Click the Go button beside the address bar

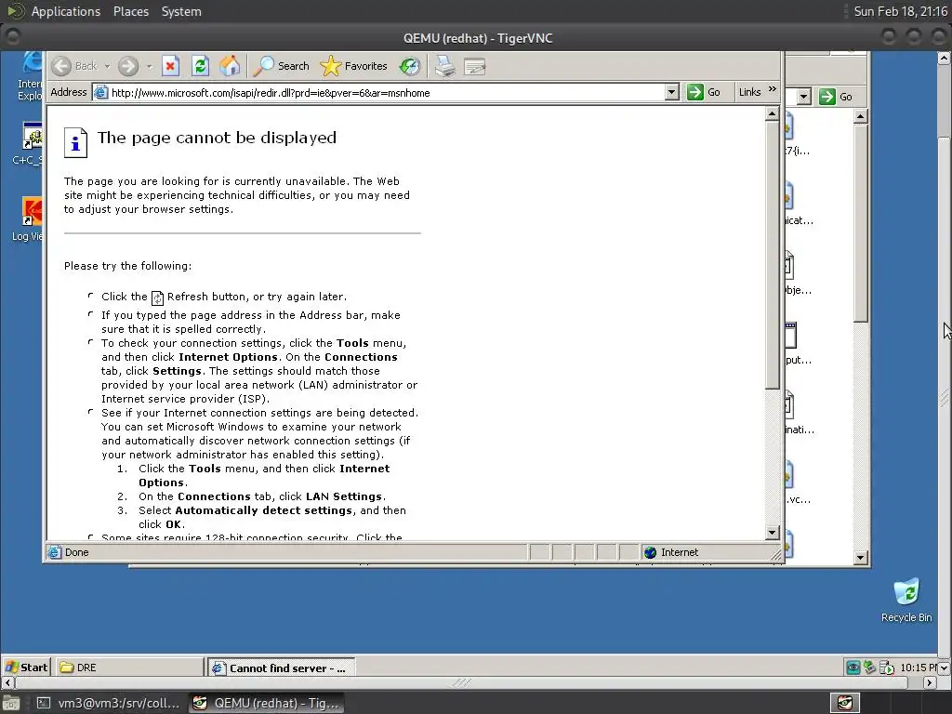pos(704,92)
